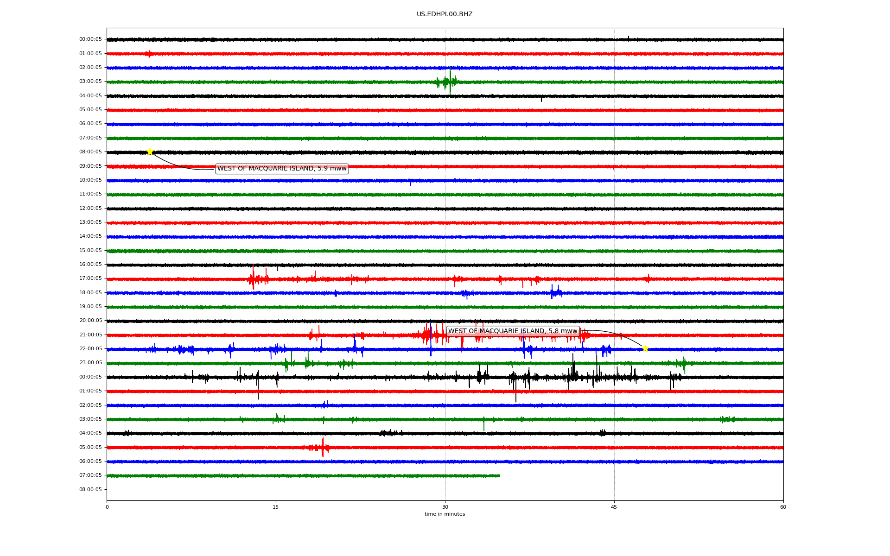
Task: Click the 17:00:05 time label
Action: point(90,278)
